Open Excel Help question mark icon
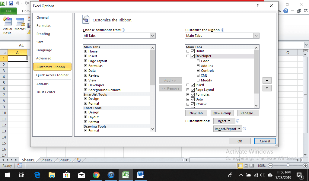This screenshot has height=181, width=309. [286, 11]
